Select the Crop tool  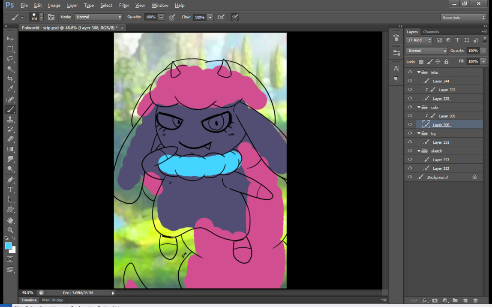click(10, 79)
